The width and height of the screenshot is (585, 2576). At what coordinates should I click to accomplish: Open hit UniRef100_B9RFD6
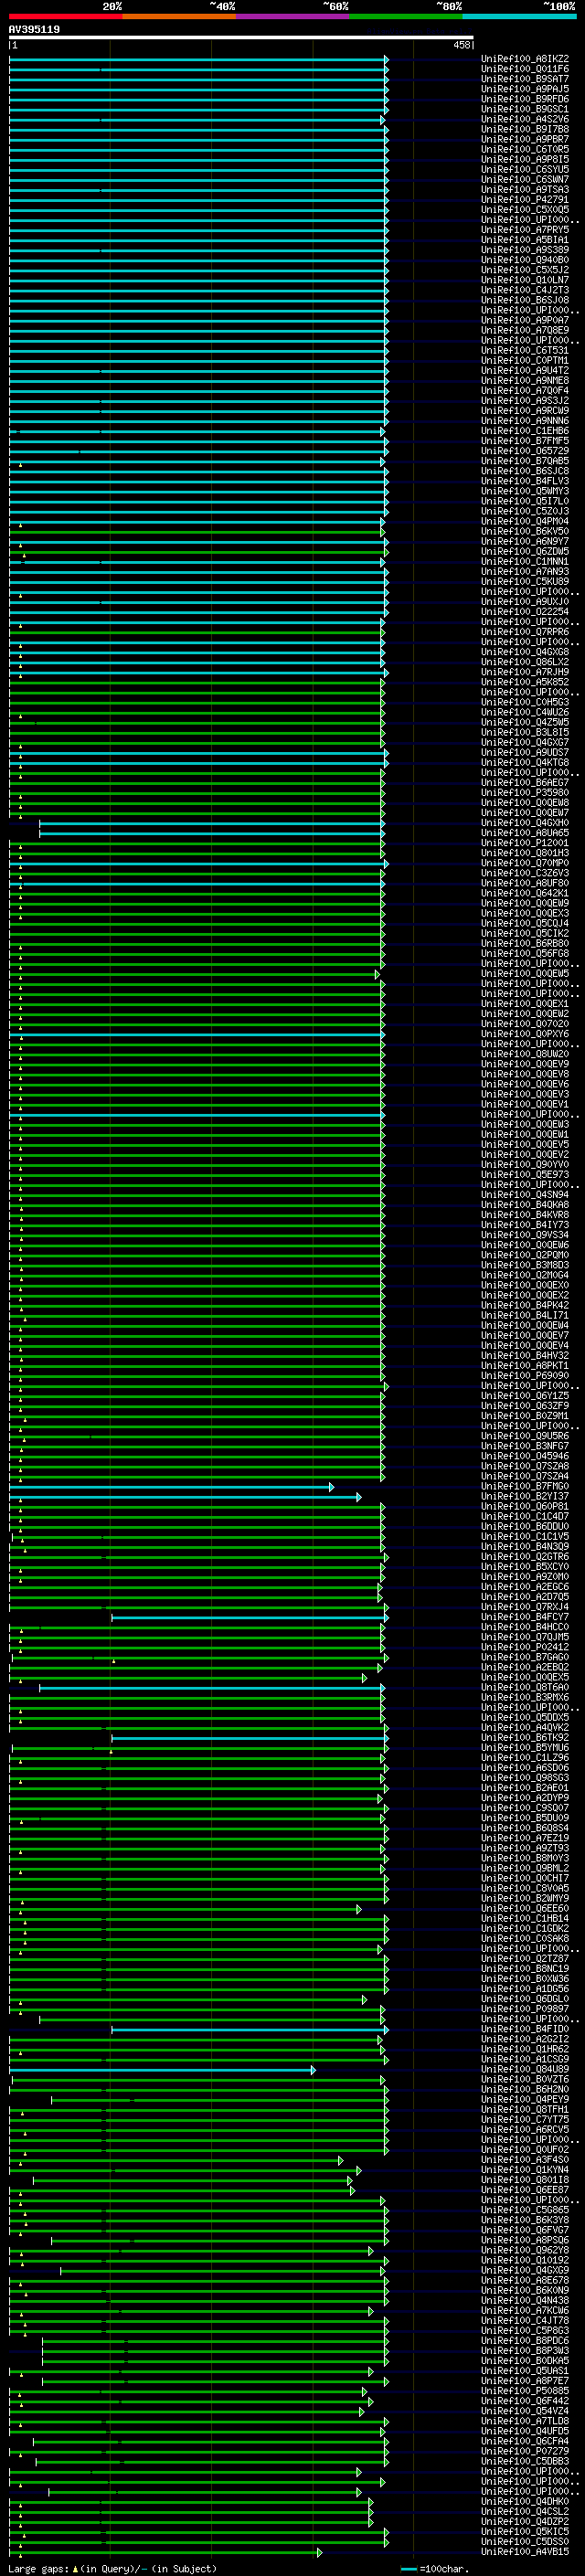pos(525,99)
